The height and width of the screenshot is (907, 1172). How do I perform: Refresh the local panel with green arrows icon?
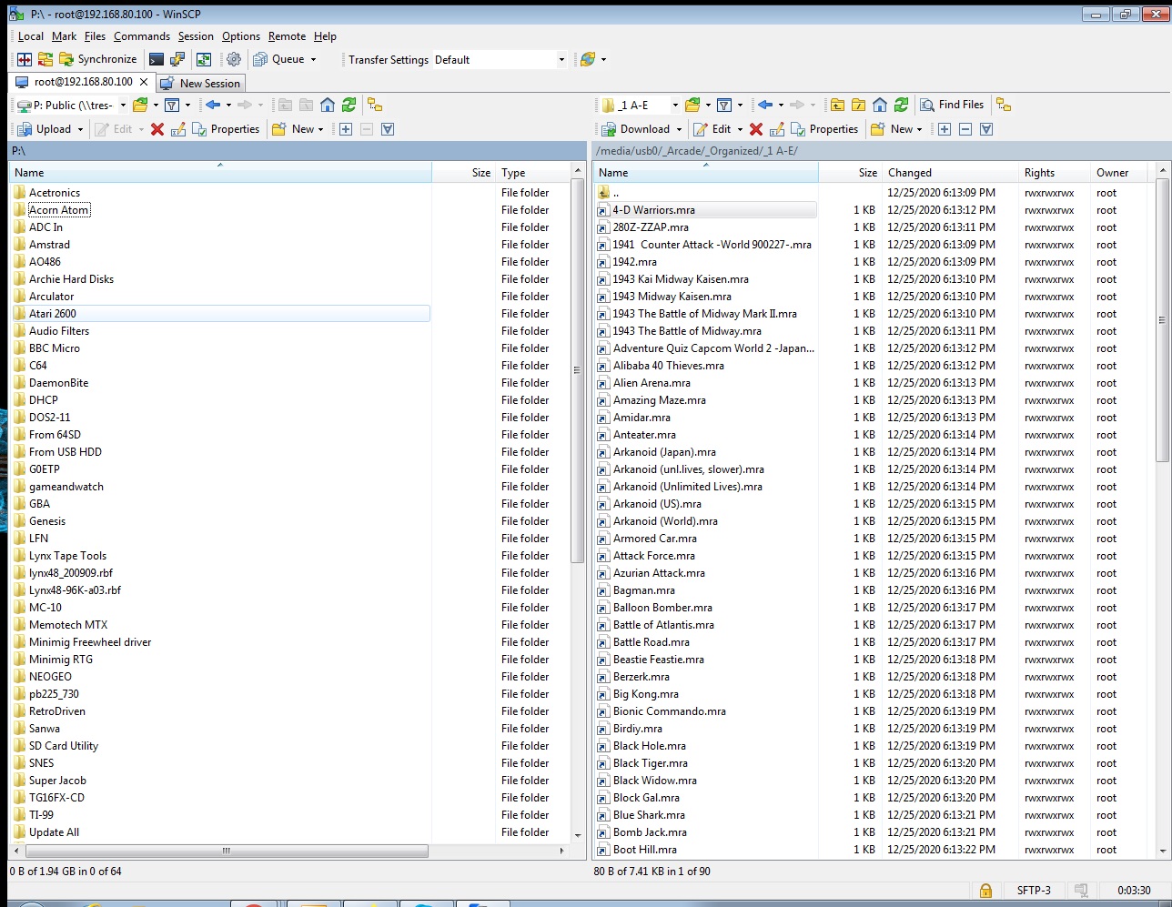tap(349, 105)
